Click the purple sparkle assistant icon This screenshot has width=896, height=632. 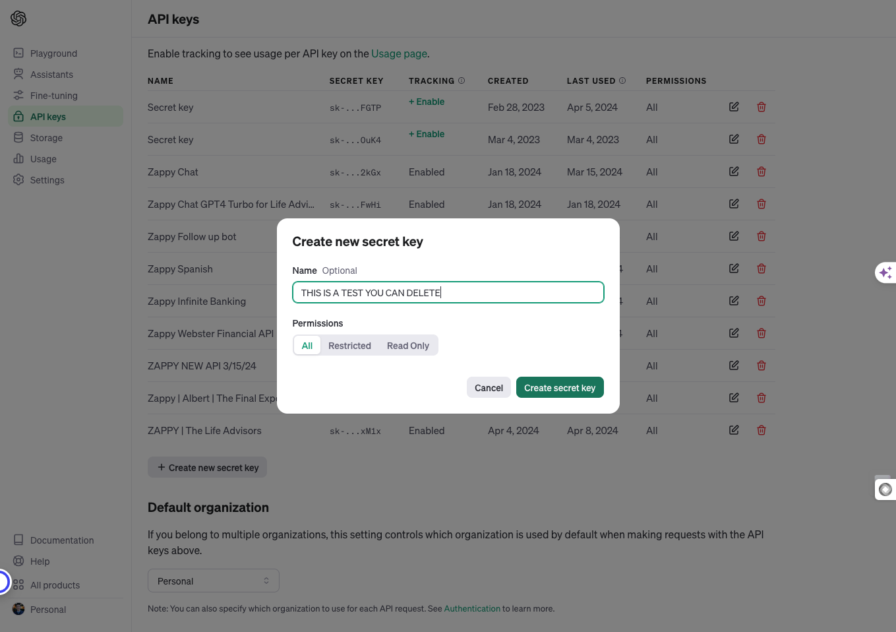tap(885, 272)
